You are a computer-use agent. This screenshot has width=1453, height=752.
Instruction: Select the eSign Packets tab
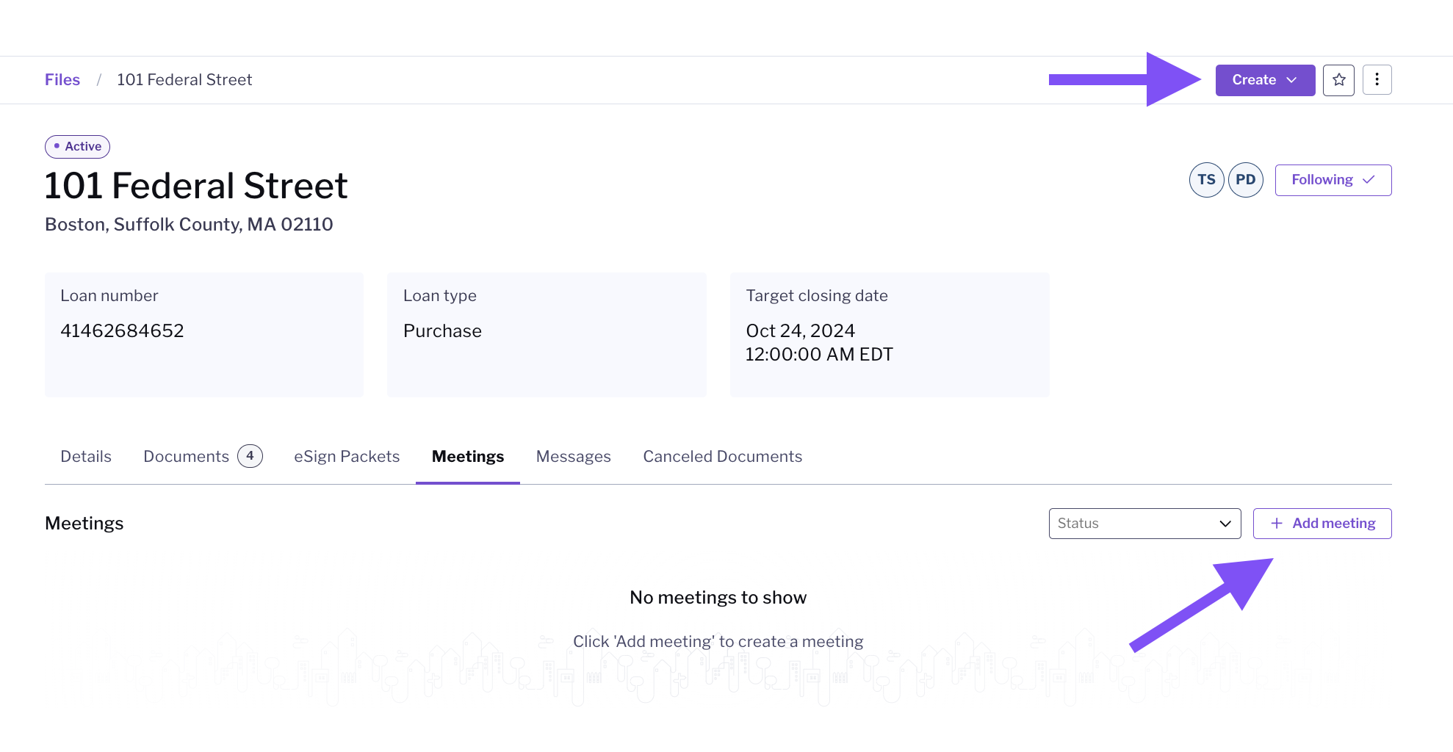tap(347, 457)
